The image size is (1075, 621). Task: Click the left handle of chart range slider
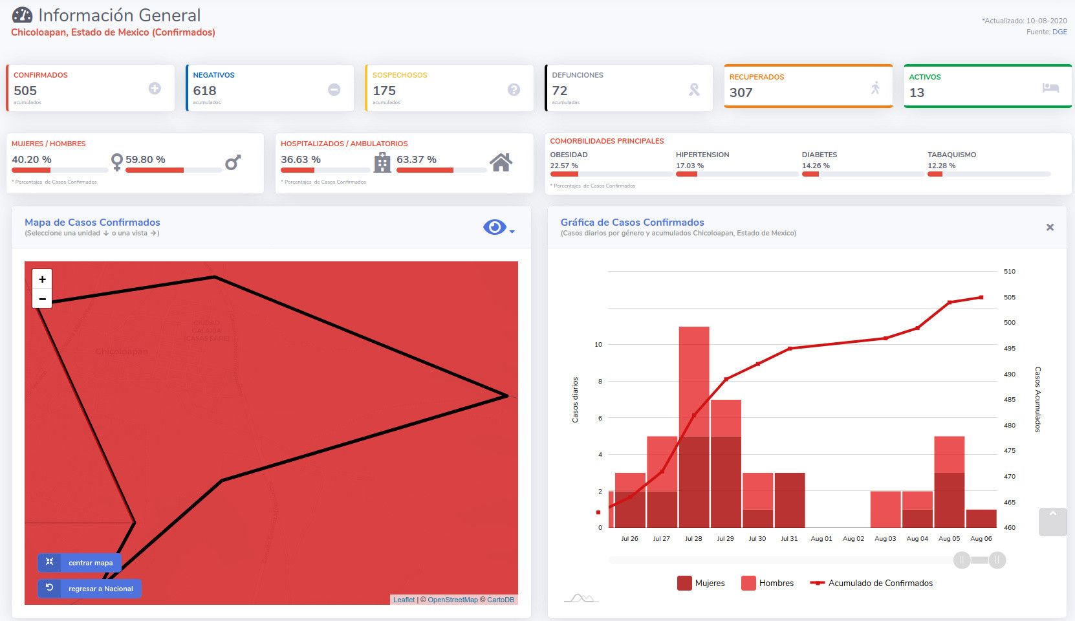pos(962,560)
